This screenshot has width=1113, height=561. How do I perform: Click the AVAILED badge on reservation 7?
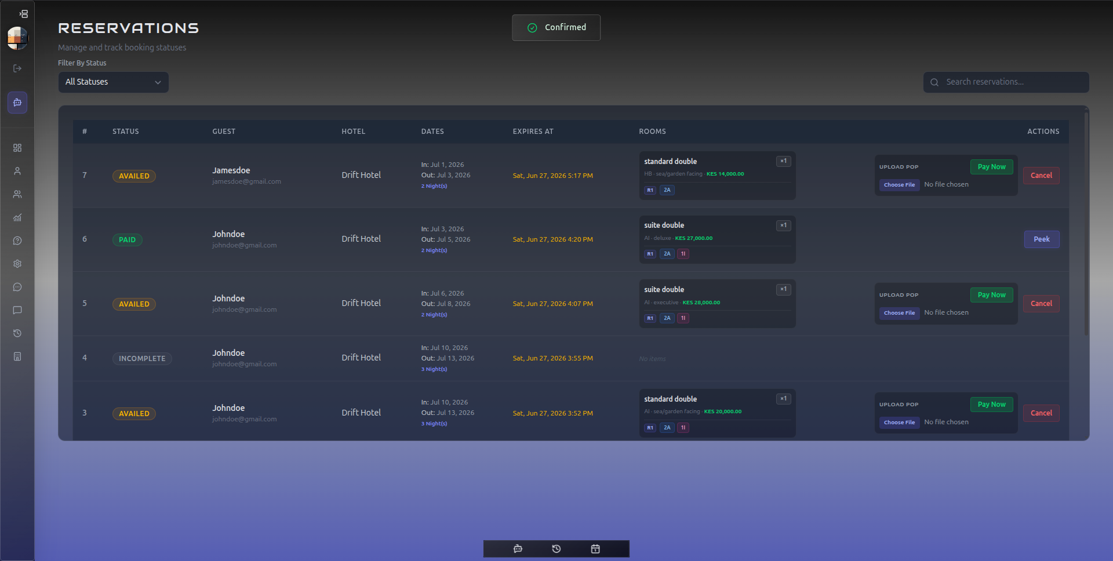pos(134,176)
